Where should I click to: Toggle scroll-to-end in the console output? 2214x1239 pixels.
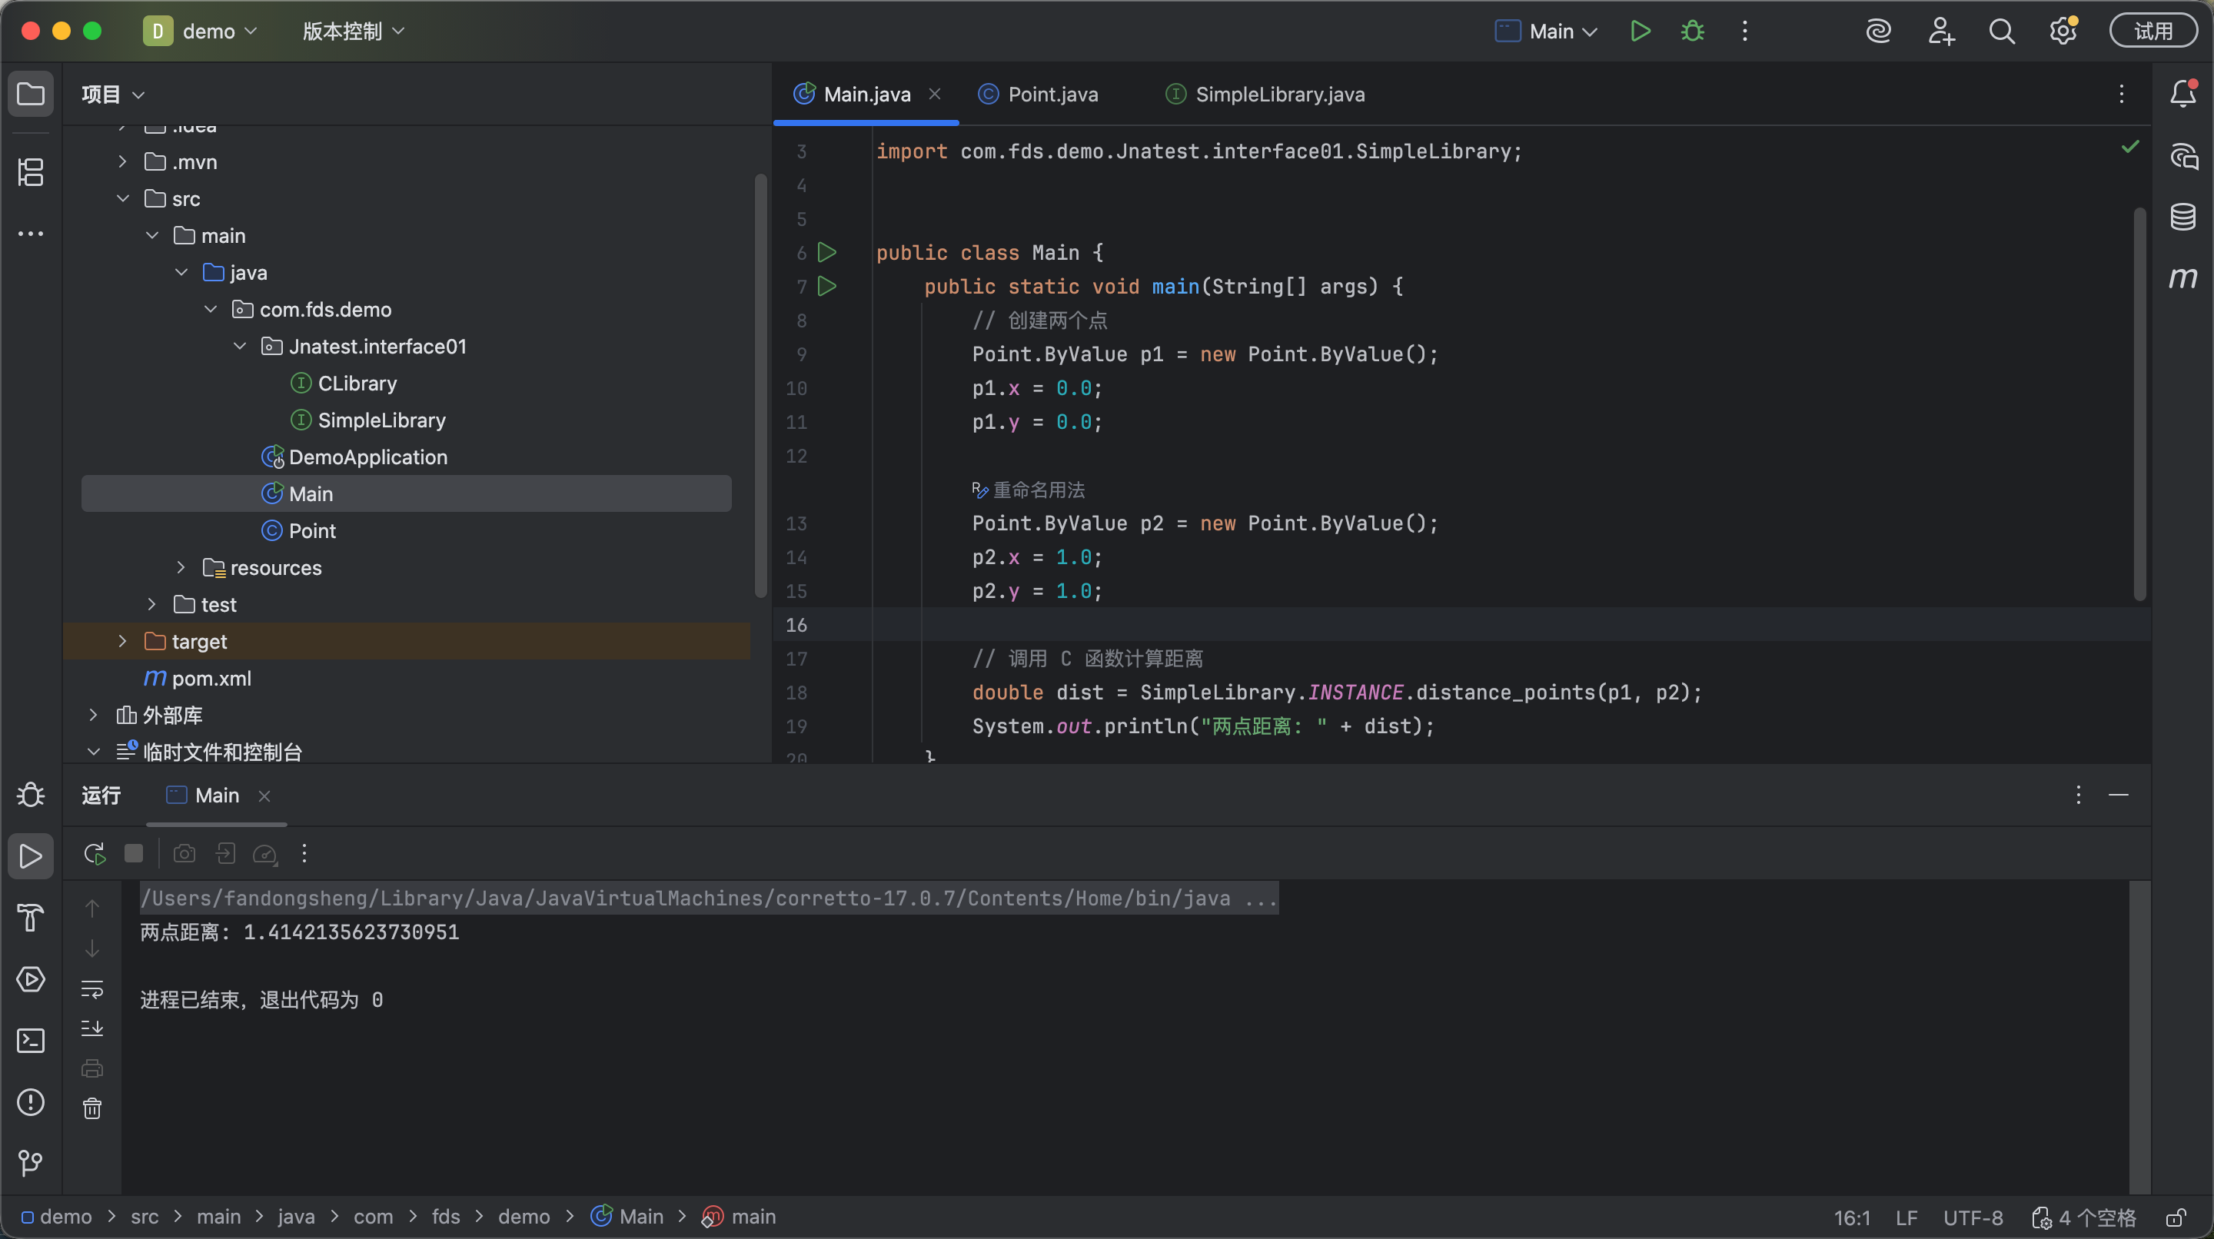[92, 1028]
